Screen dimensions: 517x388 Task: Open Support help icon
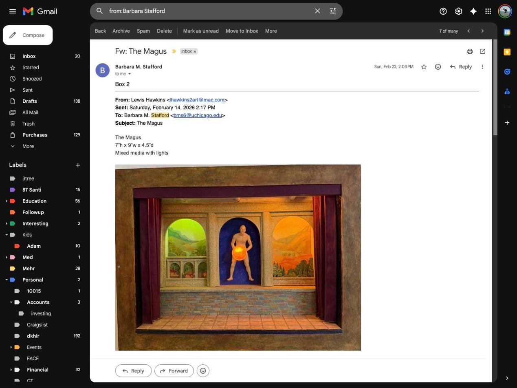(443, 11)
